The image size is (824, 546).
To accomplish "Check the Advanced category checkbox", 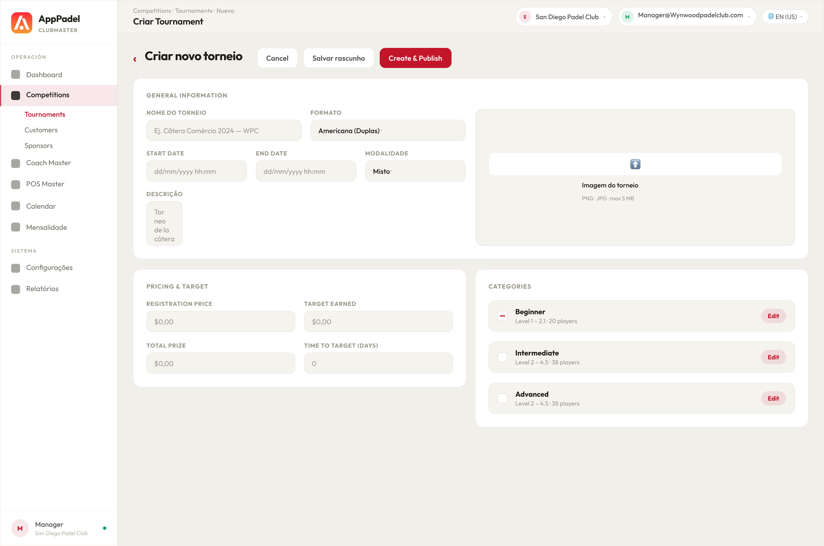I will click(x=502, y=398).
